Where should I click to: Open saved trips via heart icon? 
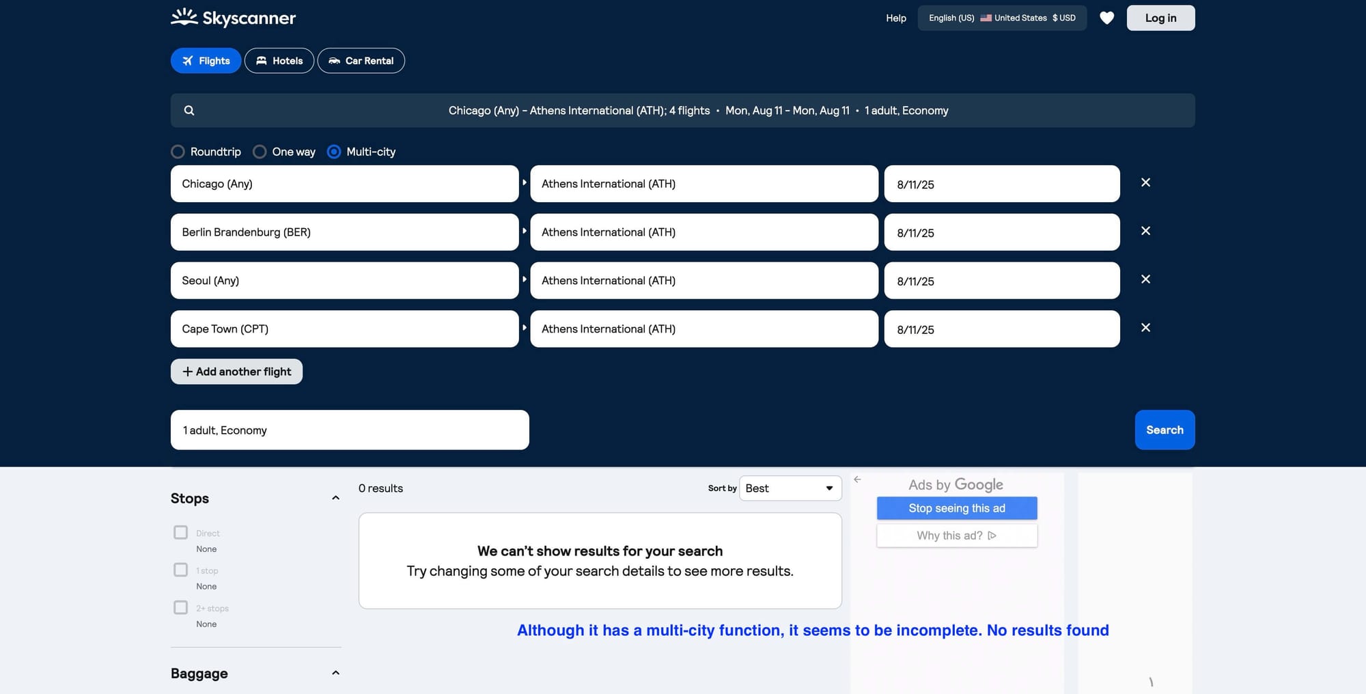pos(1106,18)
